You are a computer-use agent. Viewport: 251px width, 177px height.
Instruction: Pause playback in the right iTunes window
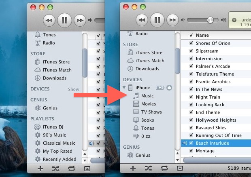[x=157, y=20]
